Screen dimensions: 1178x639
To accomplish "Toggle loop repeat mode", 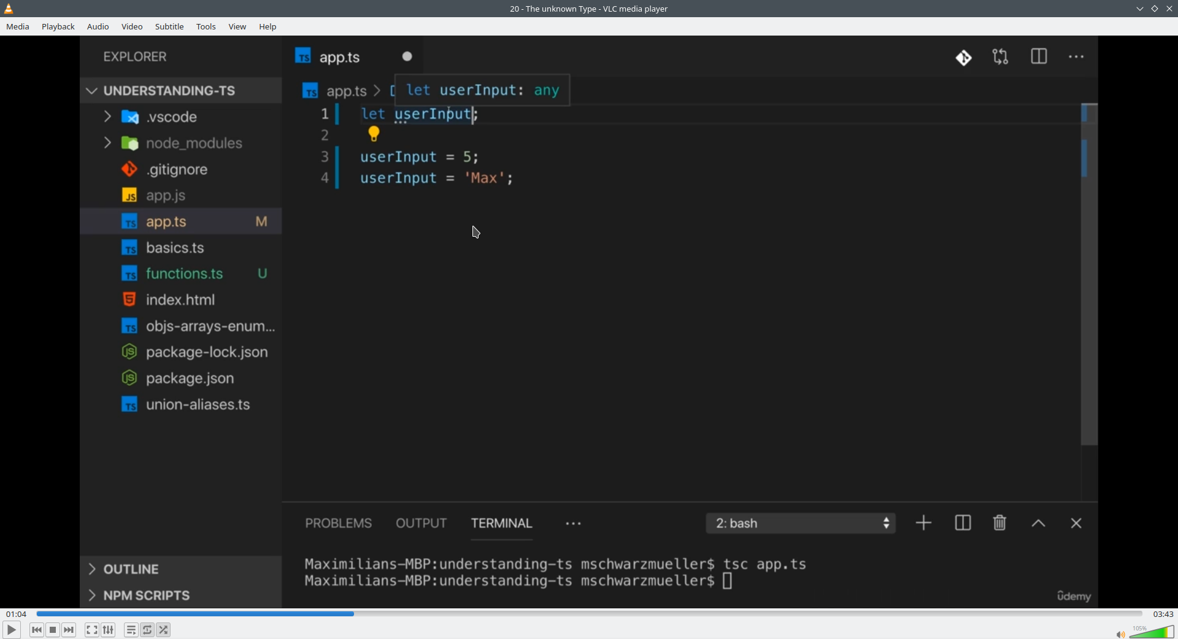I will (148, 630).
